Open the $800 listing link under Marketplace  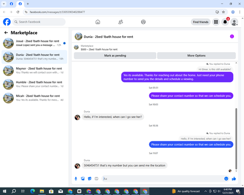(x=99, y=49)
